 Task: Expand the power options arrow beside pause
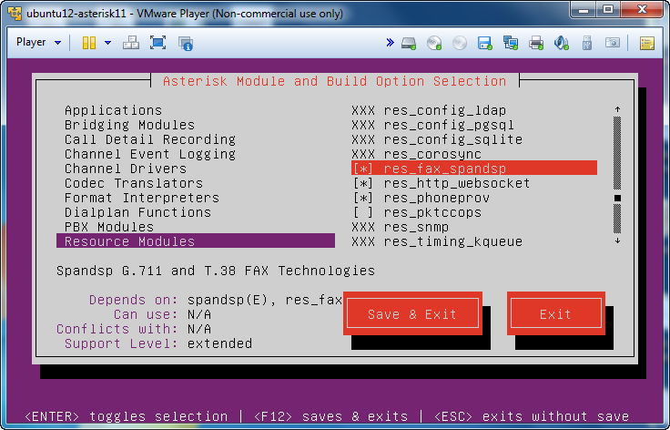[107, 43]
